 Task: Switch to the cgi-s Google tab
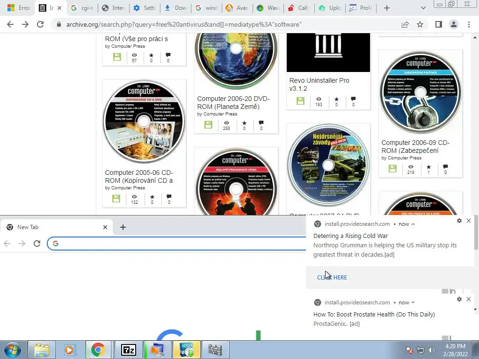(82, 8)
